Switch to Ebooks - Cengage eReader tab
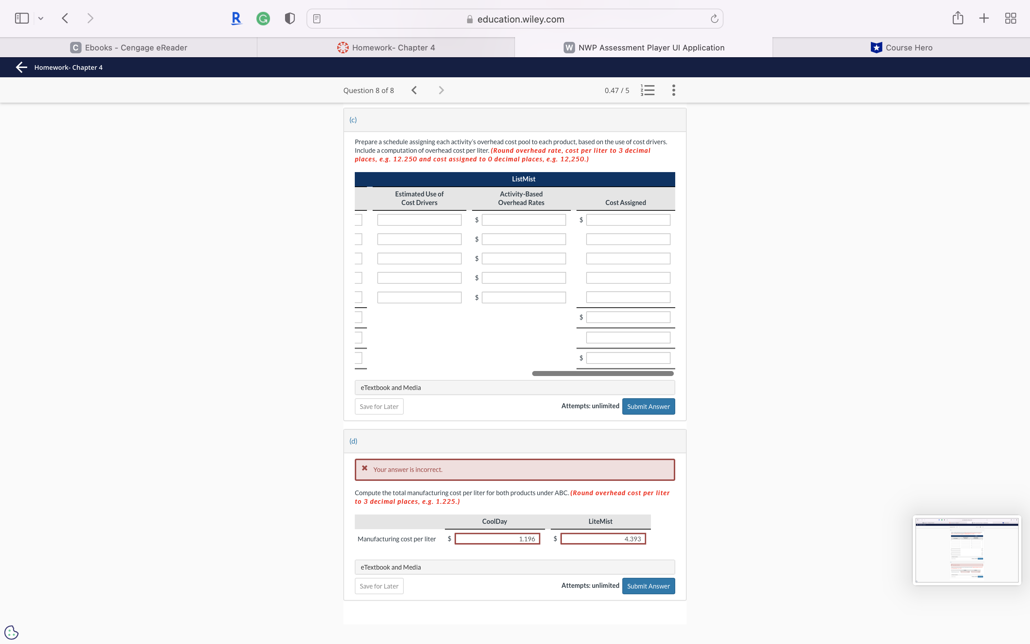 (x=128, y=47)
